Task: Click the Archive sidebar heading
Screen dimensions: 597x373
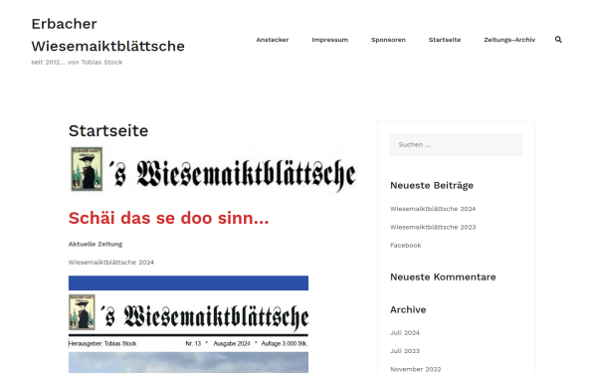Action: tap(408, 309)
